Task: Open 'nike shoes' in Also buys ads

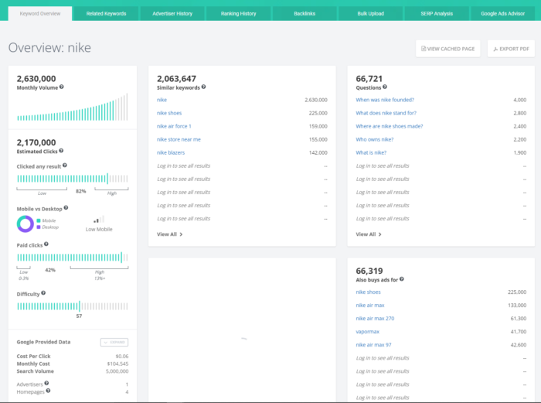Action: pos(368,292)
